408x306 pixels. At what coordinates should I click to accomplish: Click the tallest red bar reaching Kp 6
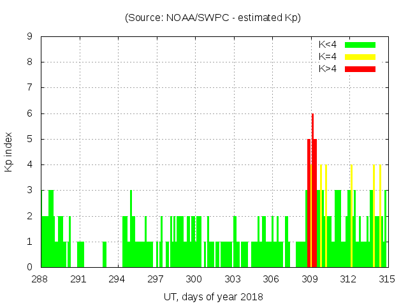pos(312,191)
